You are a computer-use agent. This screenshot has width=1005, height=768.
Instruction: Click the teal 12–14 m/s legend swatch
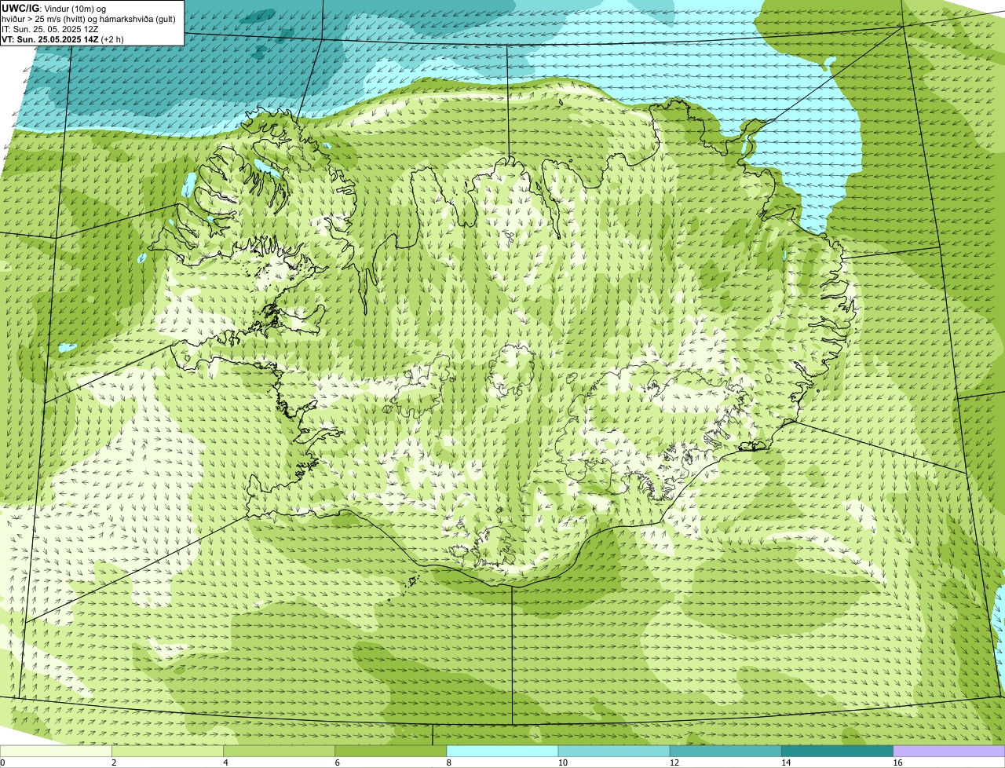click(725, 752)
